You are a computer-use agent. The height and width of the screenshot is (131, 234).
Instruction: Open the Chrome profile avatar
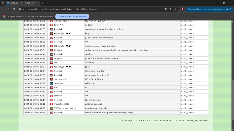pos(182,9)
